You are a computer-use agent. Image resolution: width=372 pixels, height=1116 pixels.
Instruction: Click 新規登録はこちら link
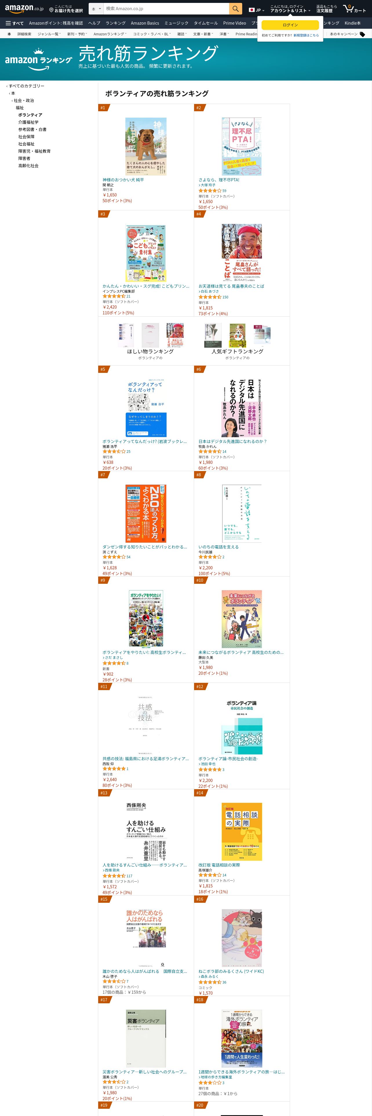(306, 36)
